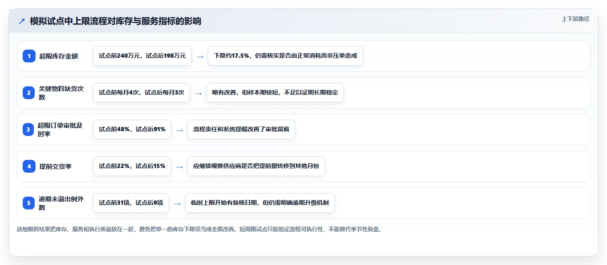The image size is (607, 265).
Task: Click the arrow in the 关键物料缺货次数 row
Action: pyautogui.click(x=198, y=93)
